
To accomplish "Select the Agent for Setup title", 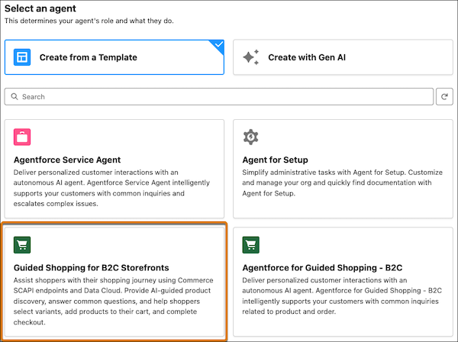I will (275, 160).
